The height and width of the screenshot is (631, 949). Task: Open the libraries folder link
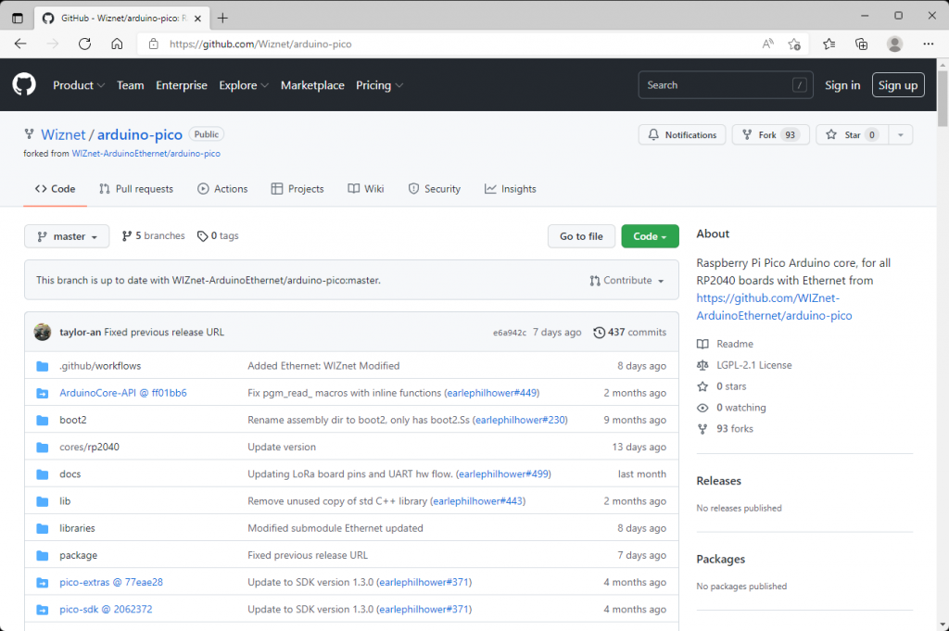click(78, 528)
